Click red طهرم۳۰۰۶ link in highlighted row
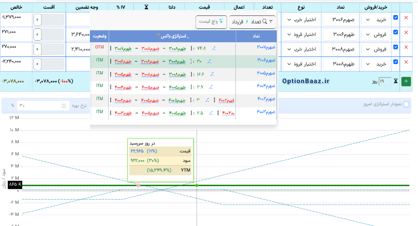 123,62
